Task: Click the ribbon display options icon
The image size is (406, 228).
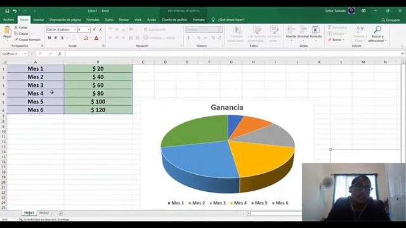Action: click(363, 11)
